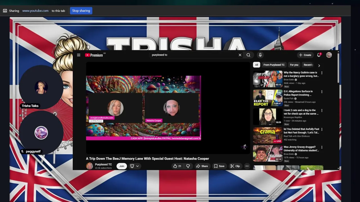Clear the search box with the X icon
Viewport: 360px width, 202px height.
(240, 55)
